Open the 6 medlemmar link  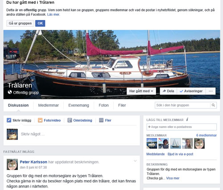point(206,135)
